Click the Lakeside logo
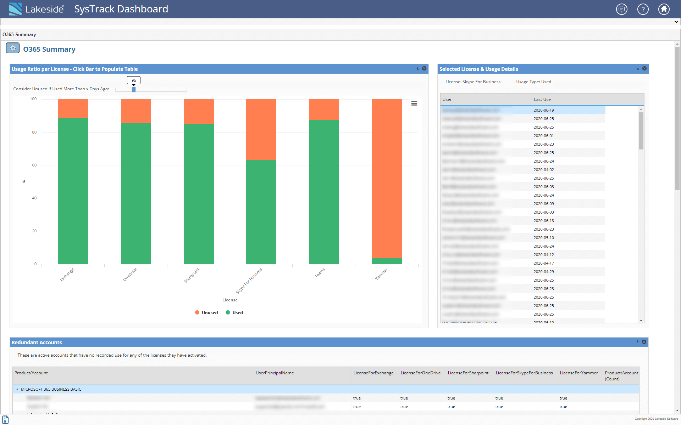 pyautogui.click(x=15, y=9)
